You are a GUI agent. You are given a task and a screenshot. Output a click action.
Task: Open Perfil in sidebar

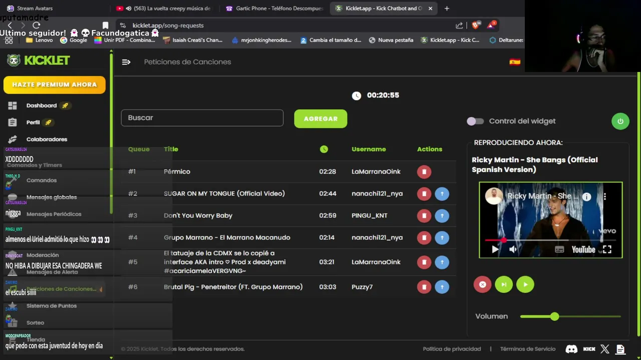pos(33,122)
